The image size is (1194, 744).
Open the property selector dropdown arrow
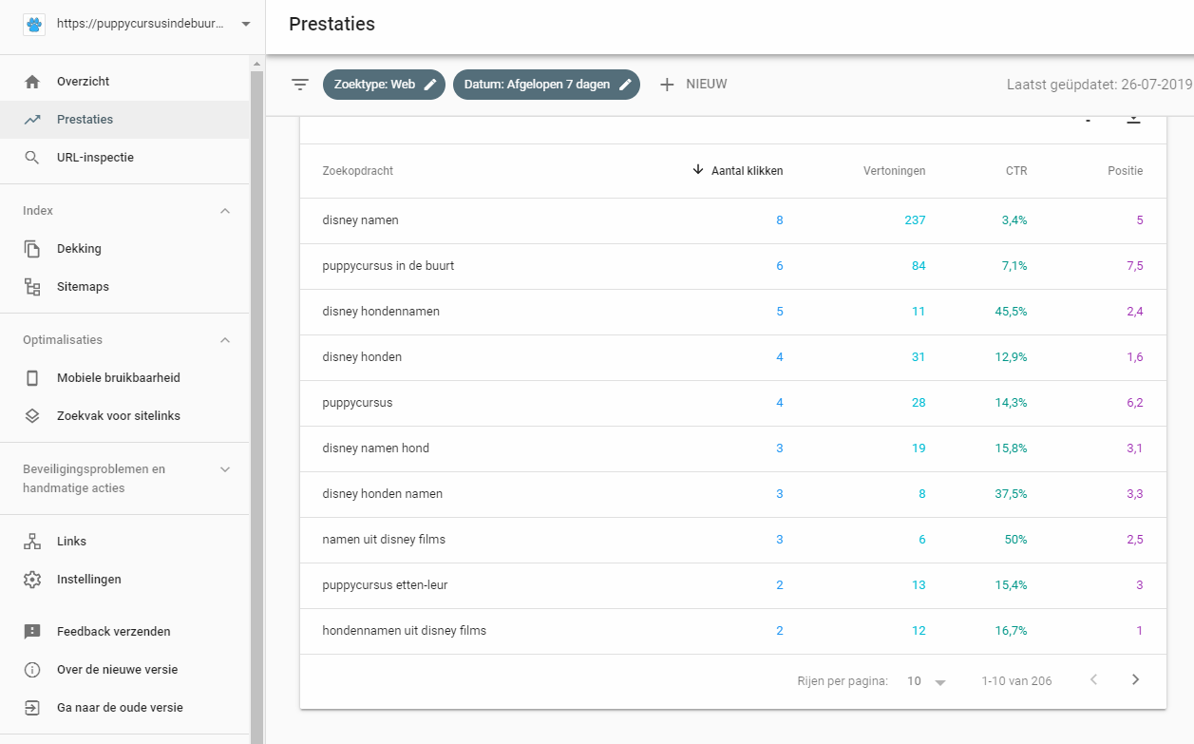(246, 25)
